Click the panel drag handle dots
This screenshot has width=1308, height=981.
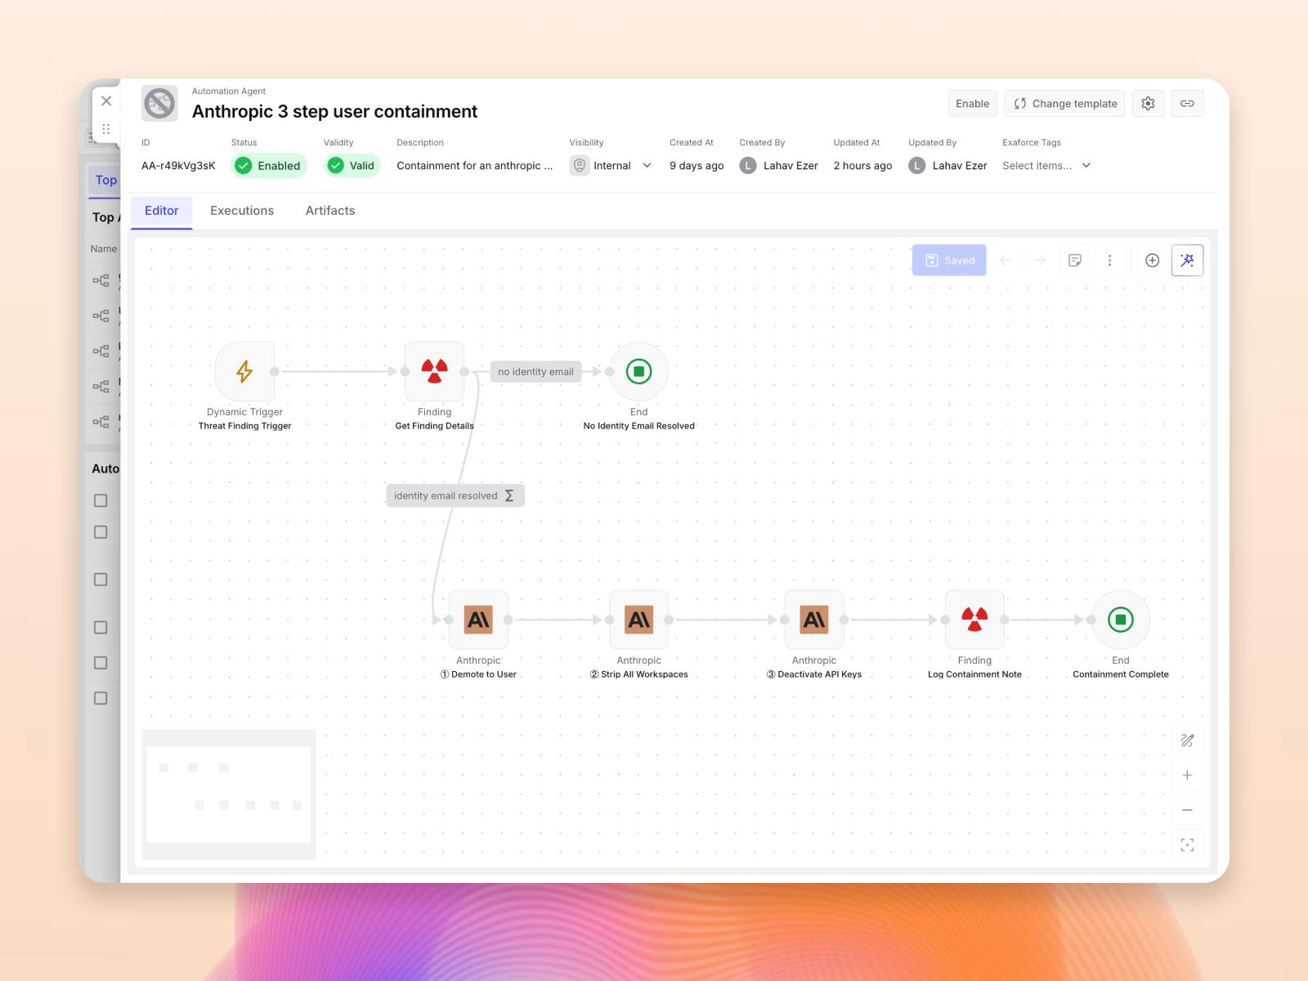pos(106,129)
